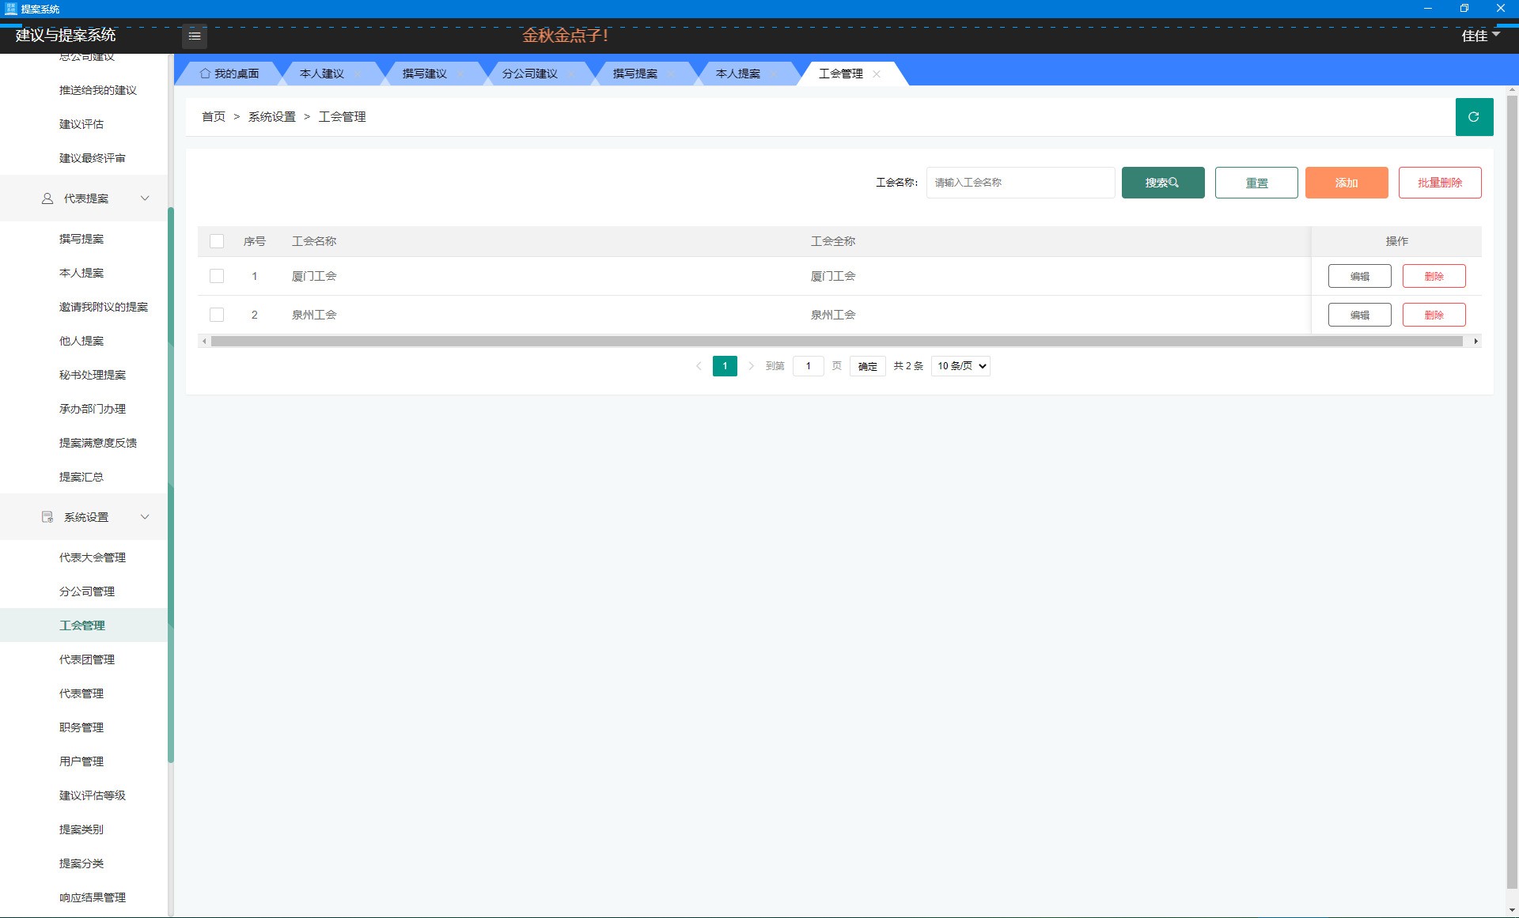The image size is (1519, 918).
Task: Open 代表团管理 in the sidebar
Action: pyautogui.click(x=87, y=659)
